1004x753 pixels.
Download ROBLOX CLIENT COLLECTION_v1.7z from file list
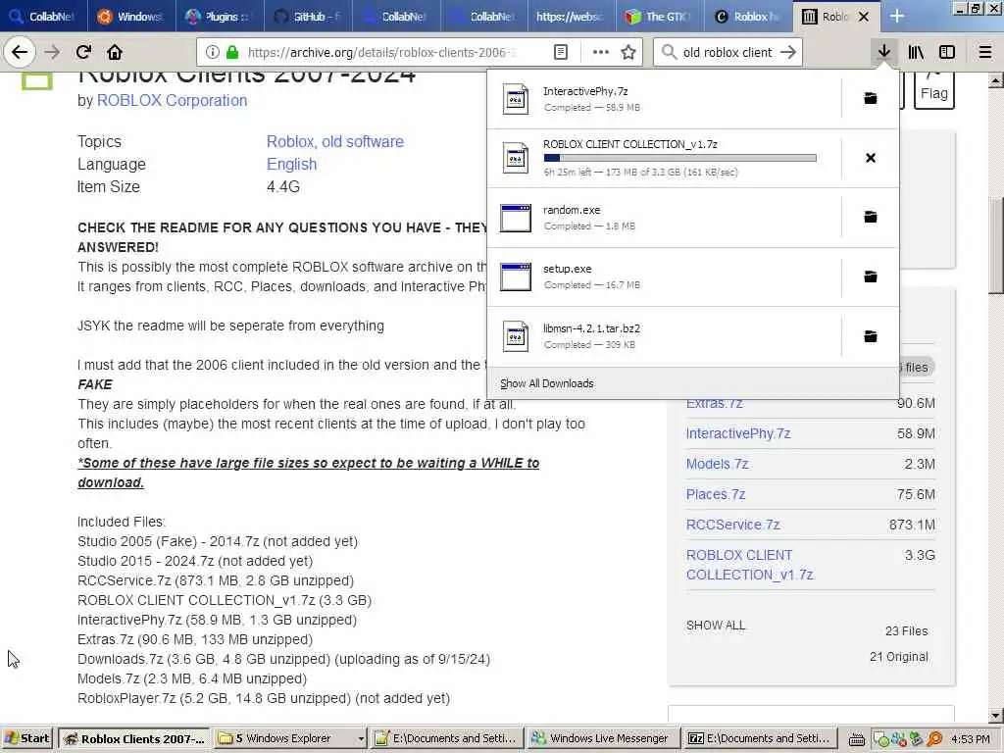[x=749, y=565]
